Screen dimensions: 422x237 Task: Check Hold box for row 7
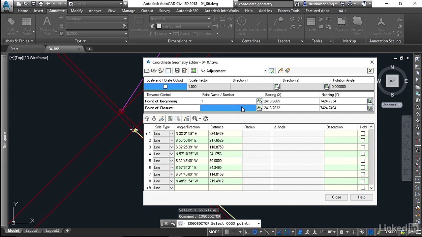pos(363,174)
